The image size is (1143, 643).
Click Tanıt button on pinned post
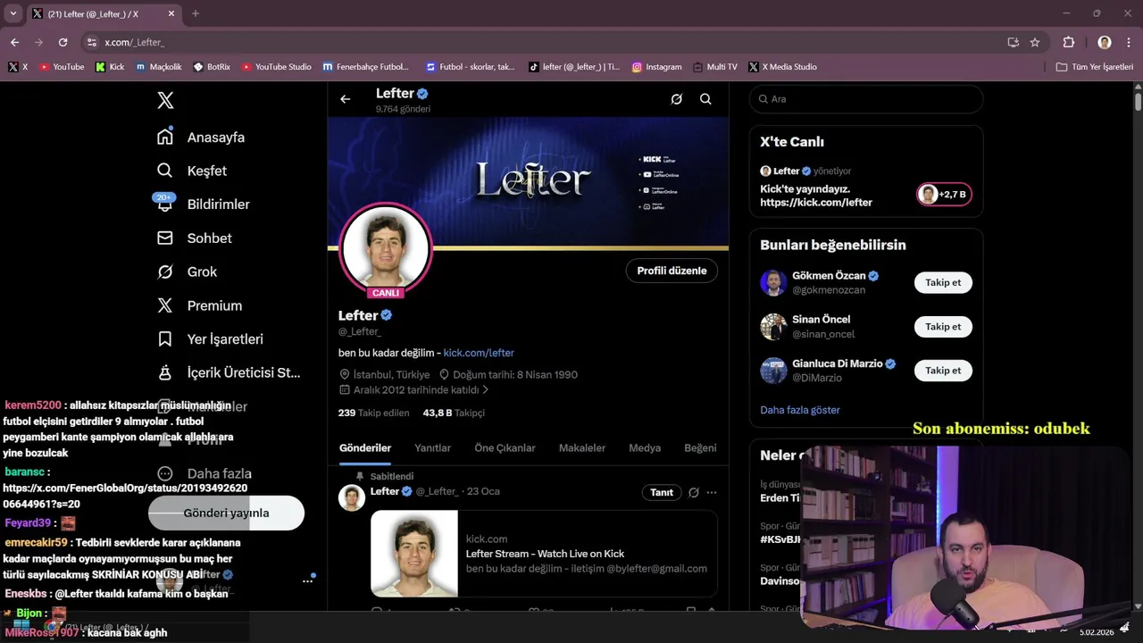click(x=662, y=492)
